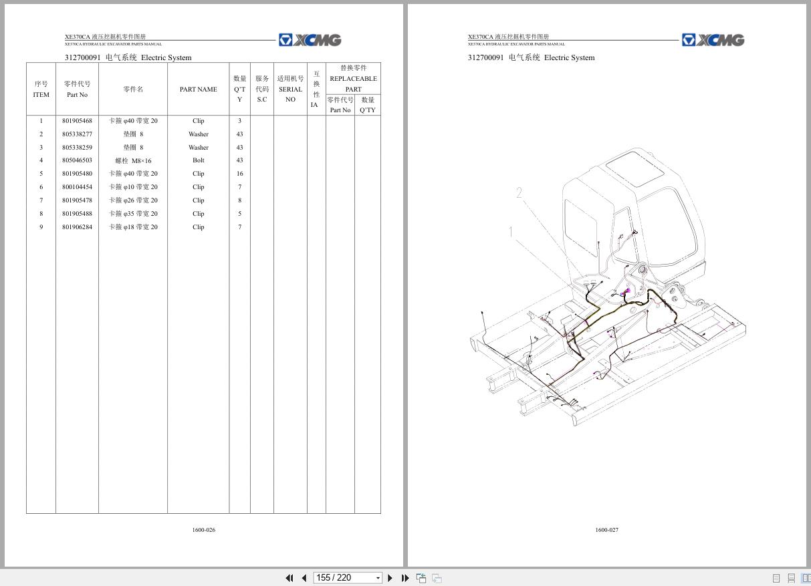Switch to continuous scrolling view
The width and height of the screenshot is (811, 586).
pyautogui.click(x=791, y=578)
